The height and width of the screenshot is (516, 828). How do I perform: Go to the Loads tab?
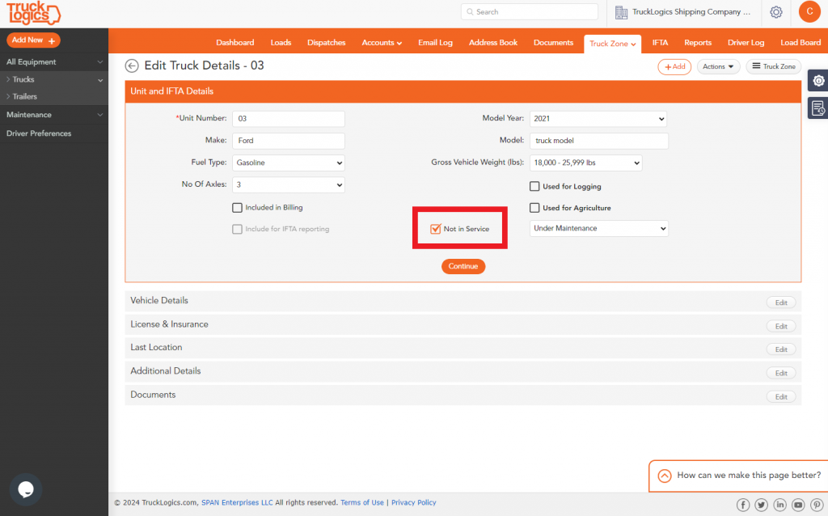click(x=281, y=43)
